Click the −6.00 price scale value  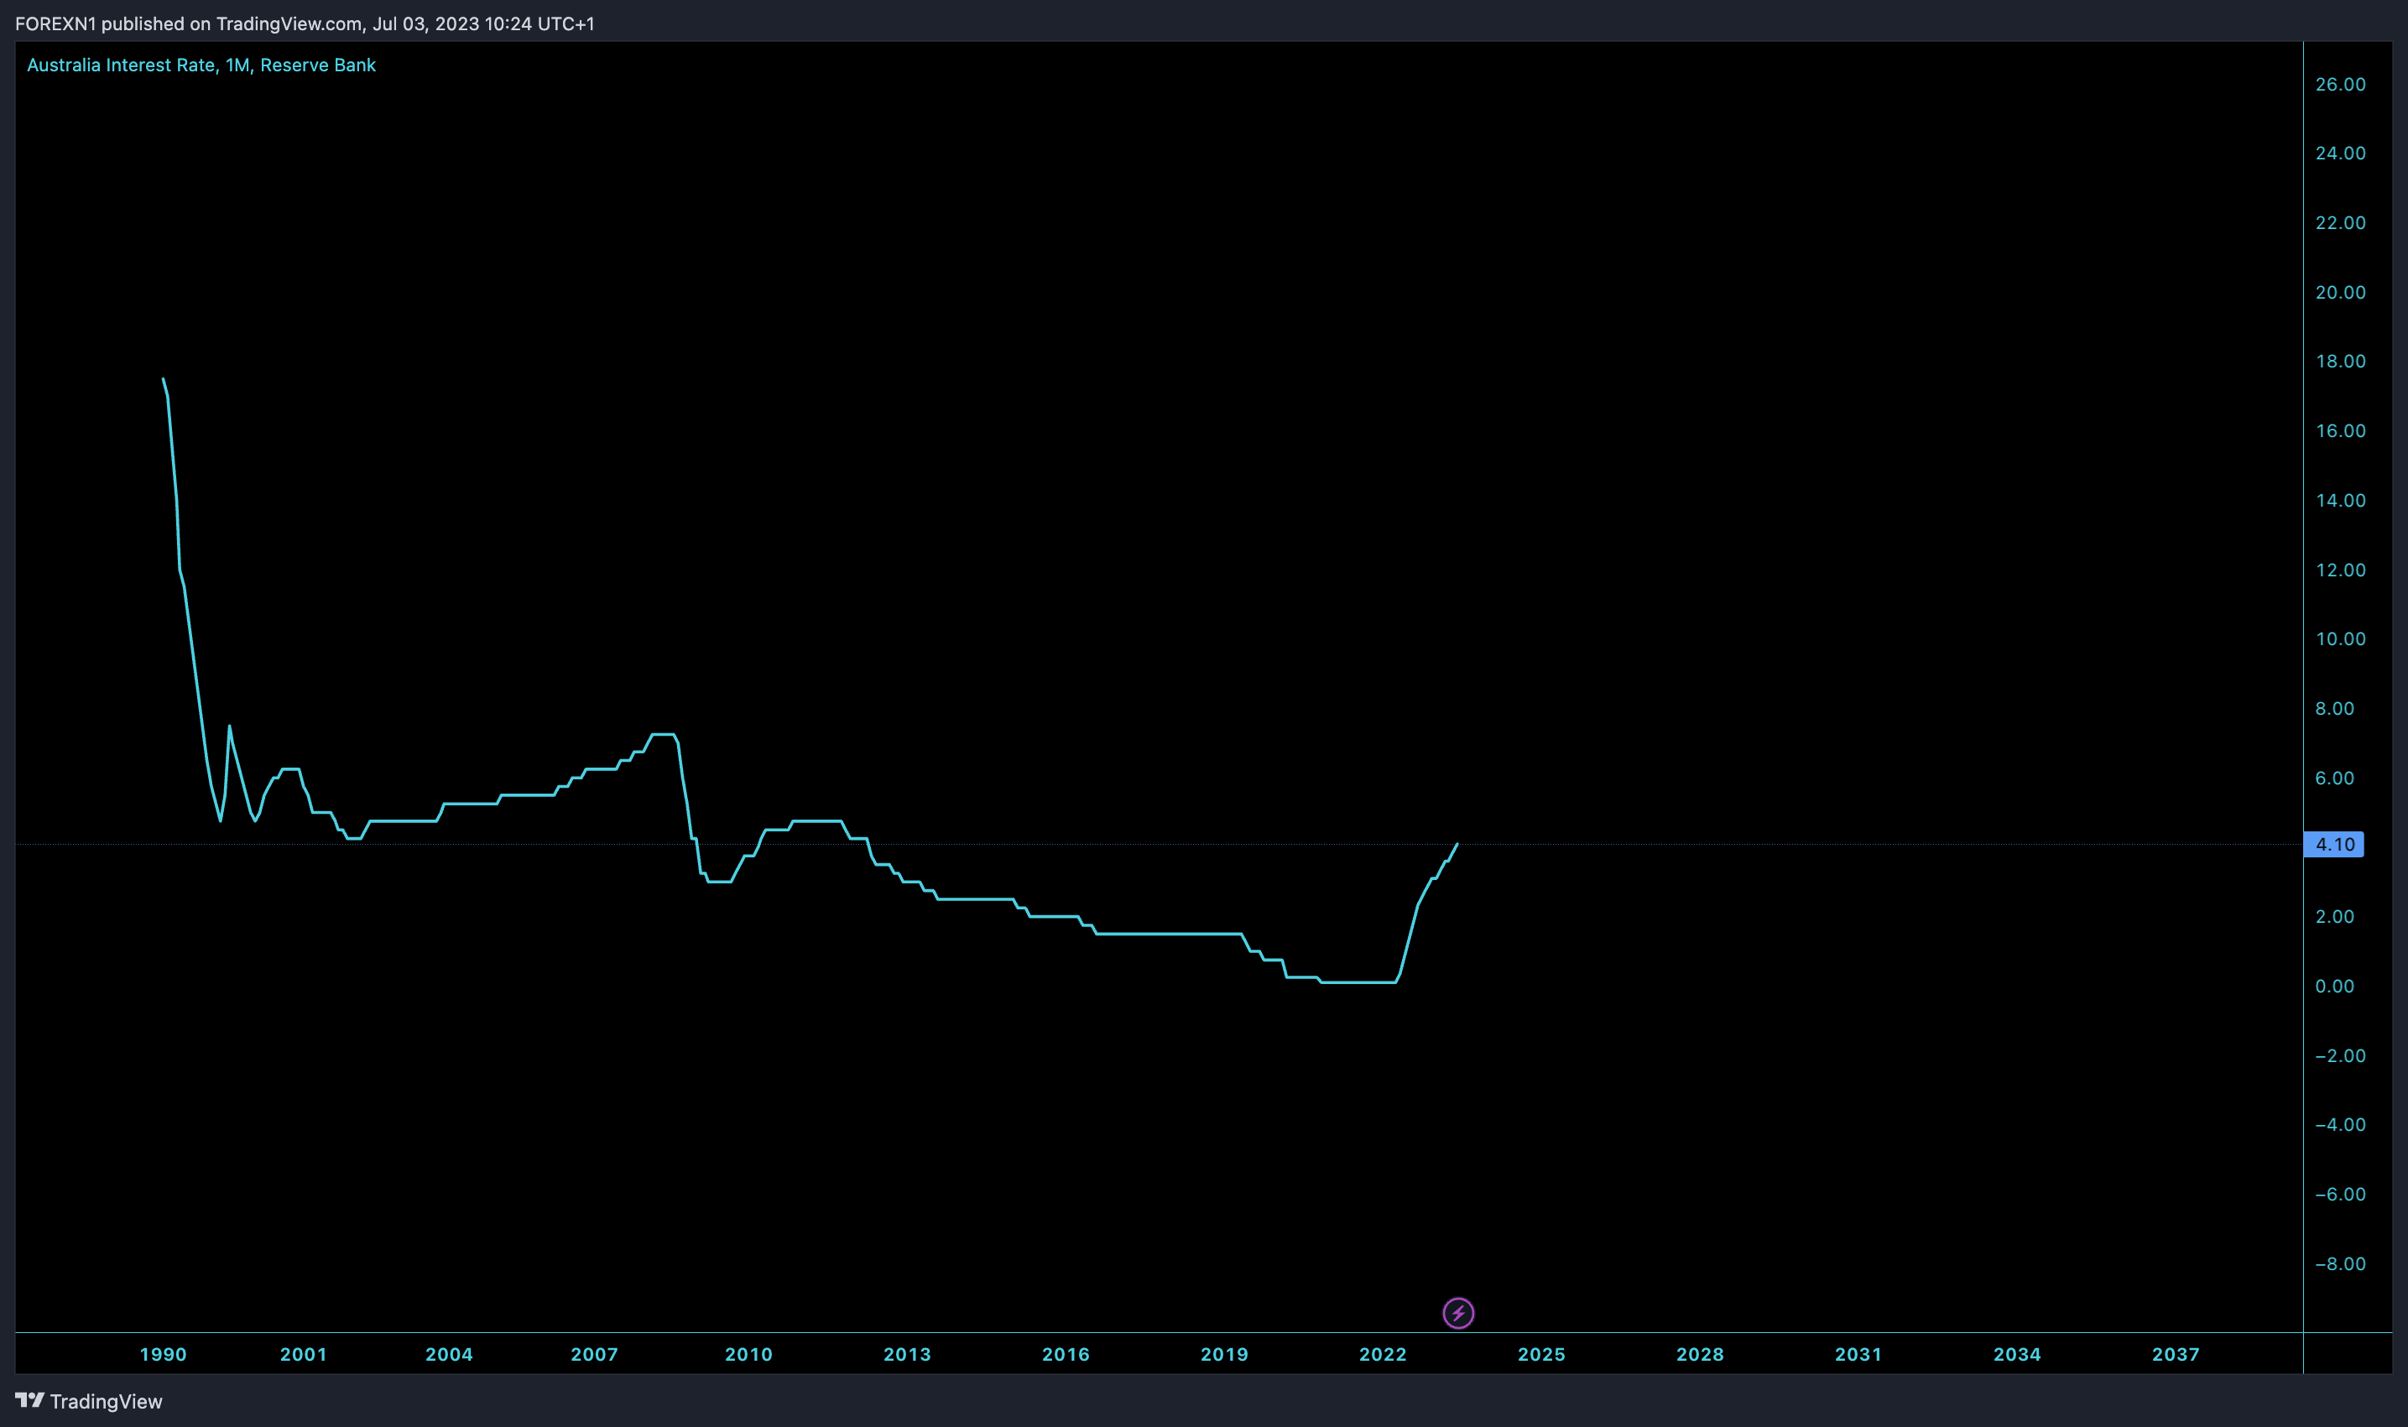coord(2340,1195)
